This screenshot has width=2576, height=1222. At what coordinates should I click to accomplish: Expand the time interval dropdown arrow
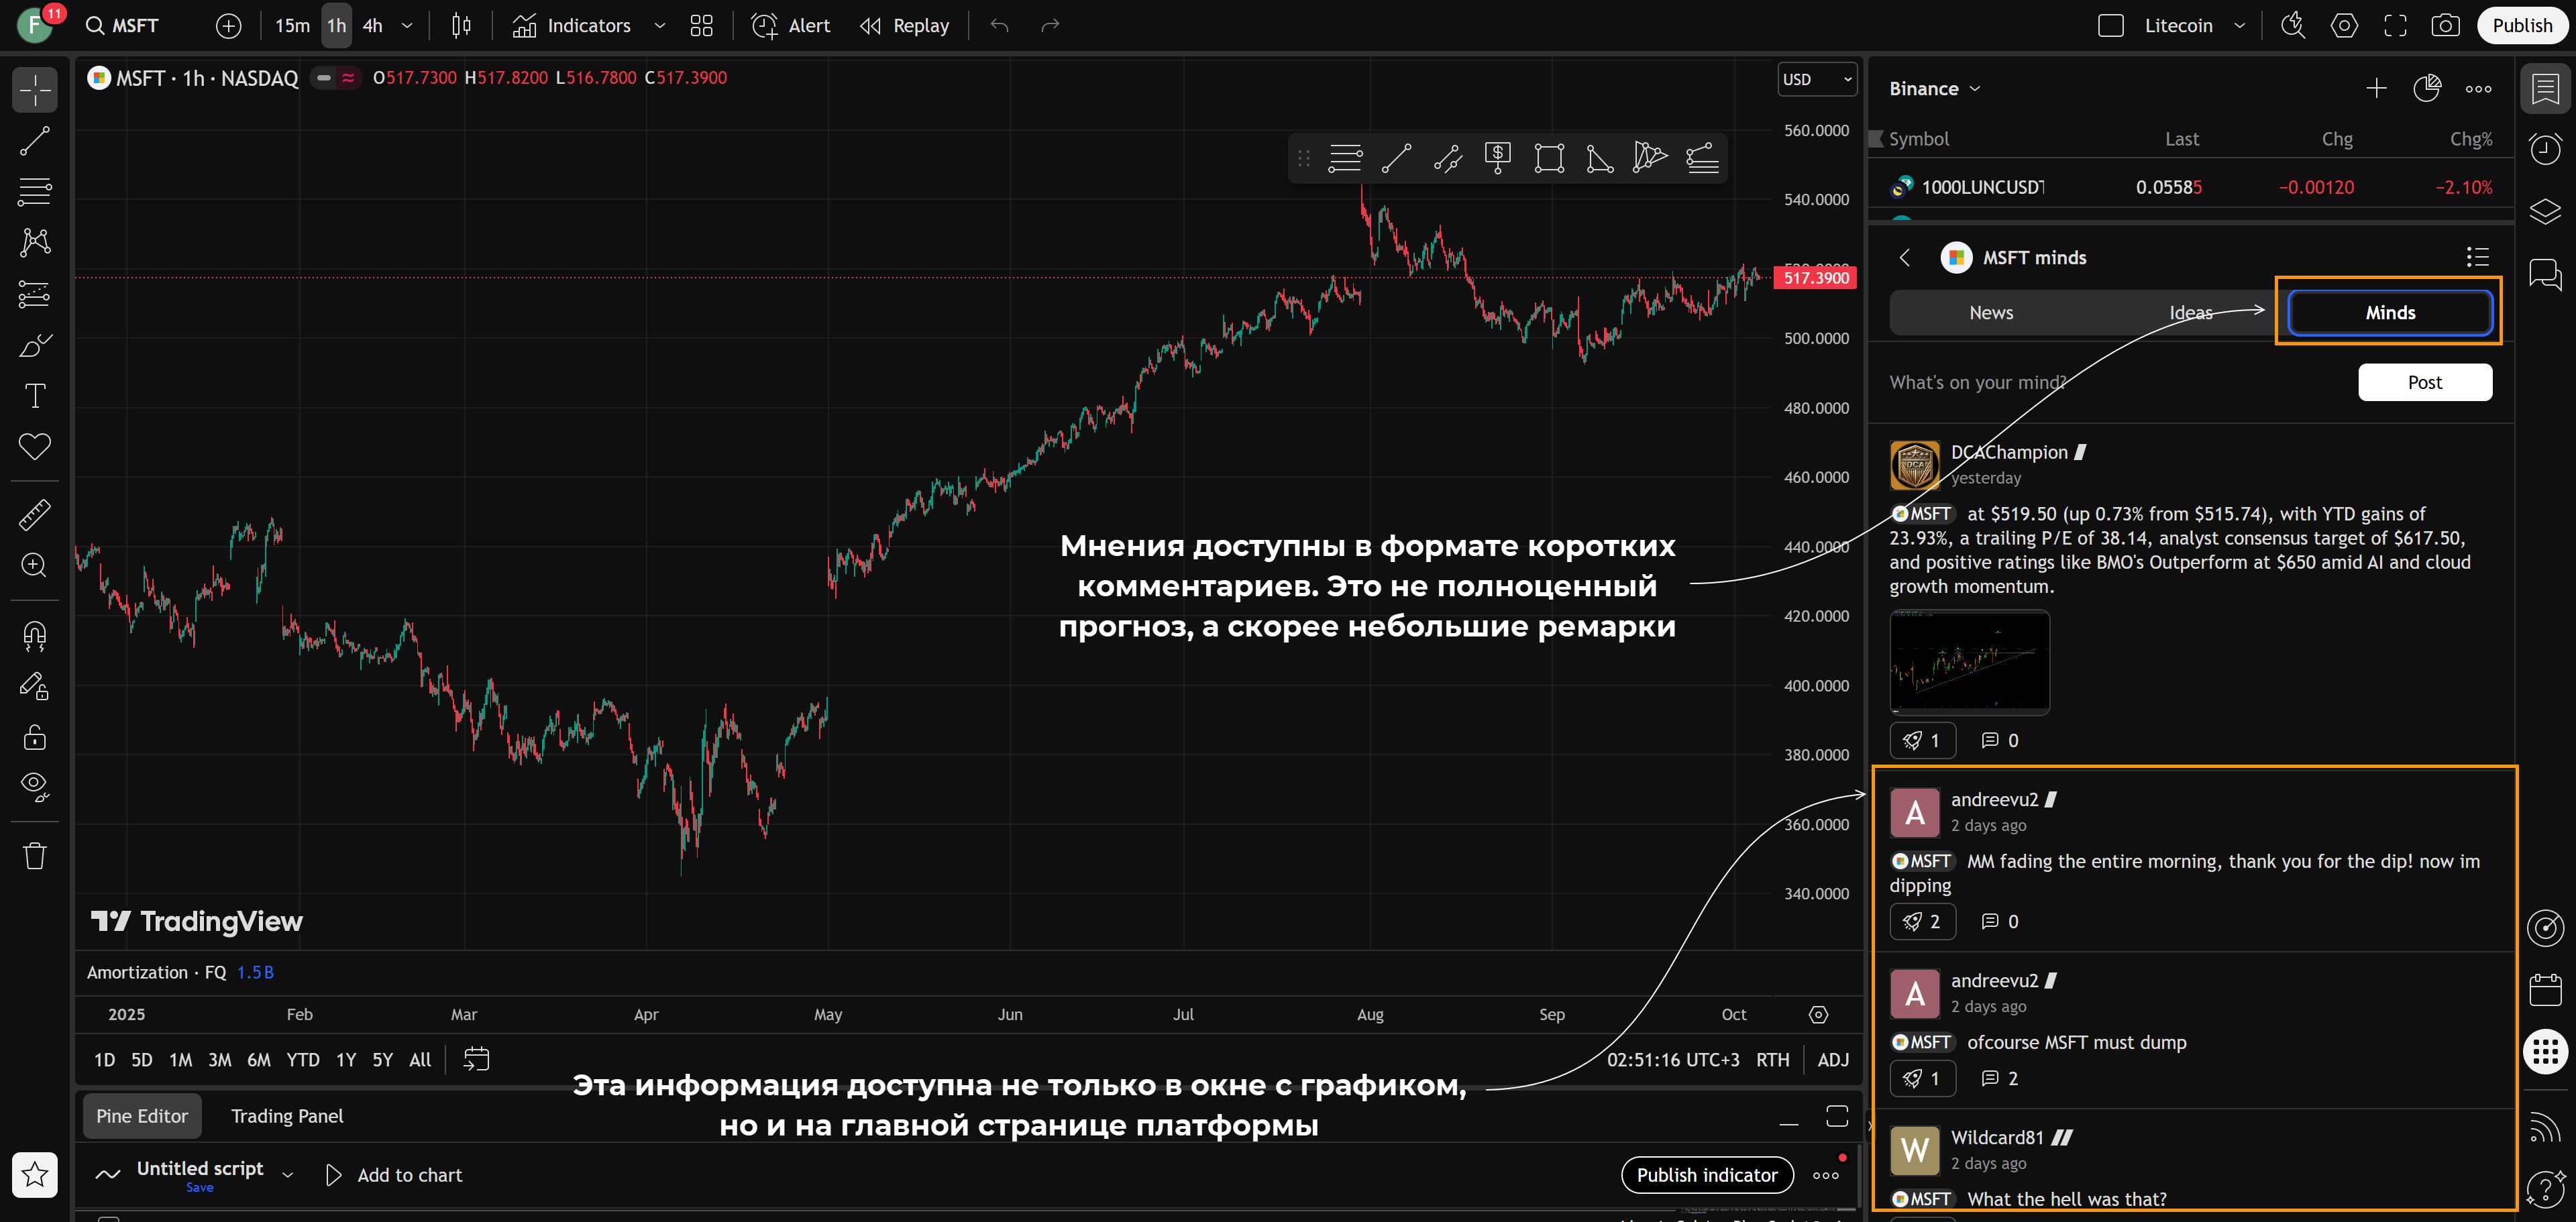coord(407,26)
